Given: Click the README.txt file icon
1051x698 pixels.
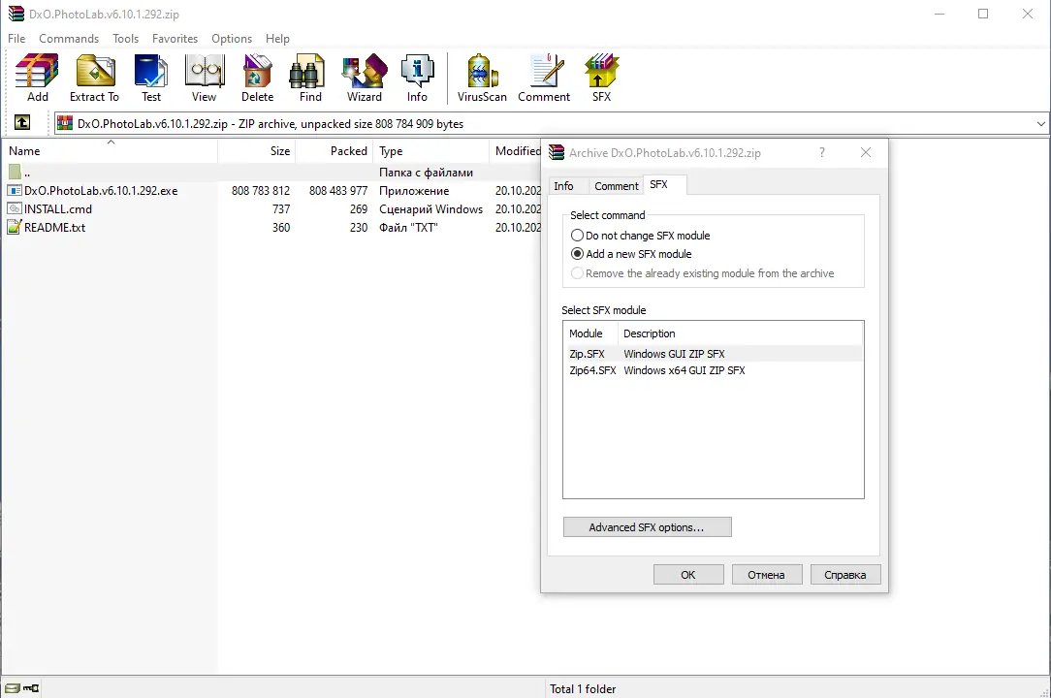Looking at the screenshot, I should 15,227.
